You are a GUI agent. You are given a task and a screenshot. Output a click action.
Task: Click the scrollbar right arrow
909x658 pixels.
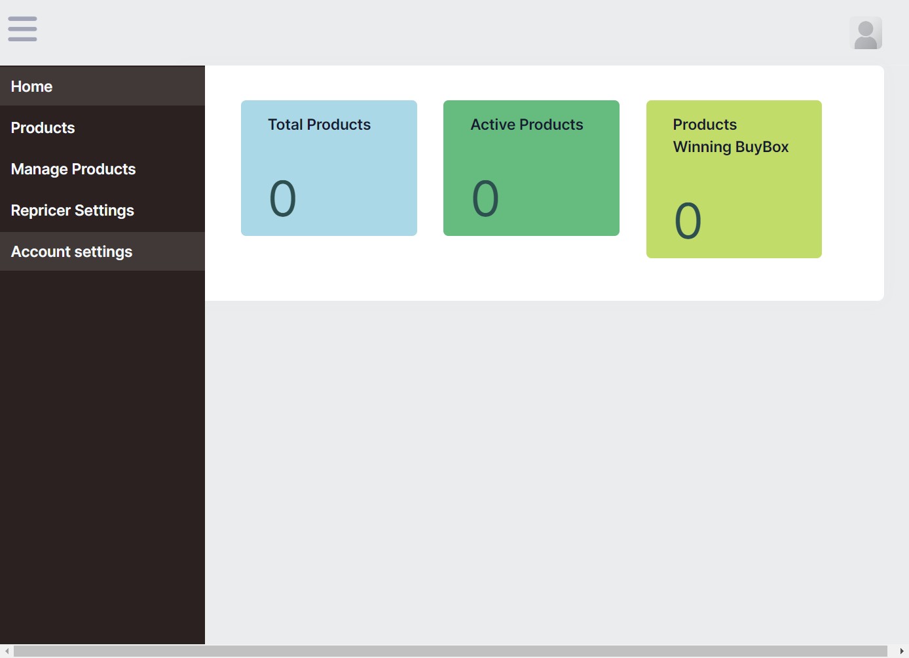coord(902,651)
